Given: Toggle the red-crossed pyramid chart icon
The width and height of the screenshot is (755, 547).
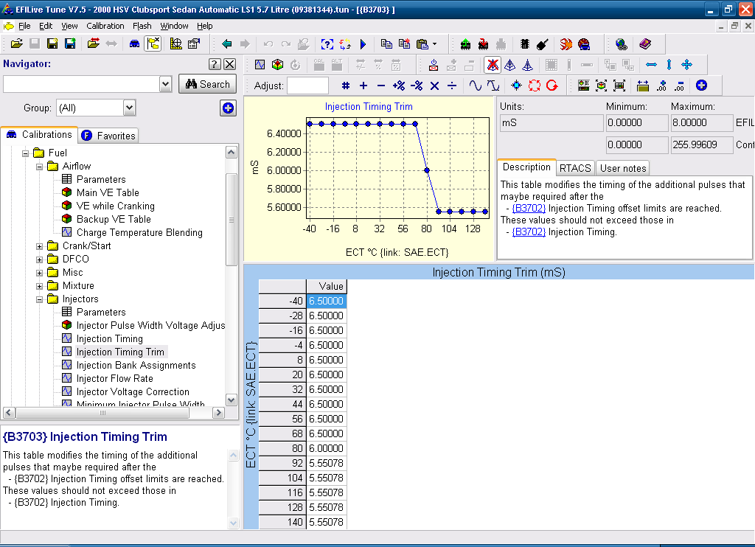Looking at the screenshot, I should (492, 65).
